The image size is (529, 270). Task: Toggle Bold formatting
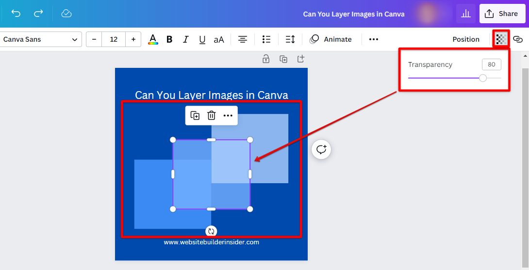coord(169,39)
